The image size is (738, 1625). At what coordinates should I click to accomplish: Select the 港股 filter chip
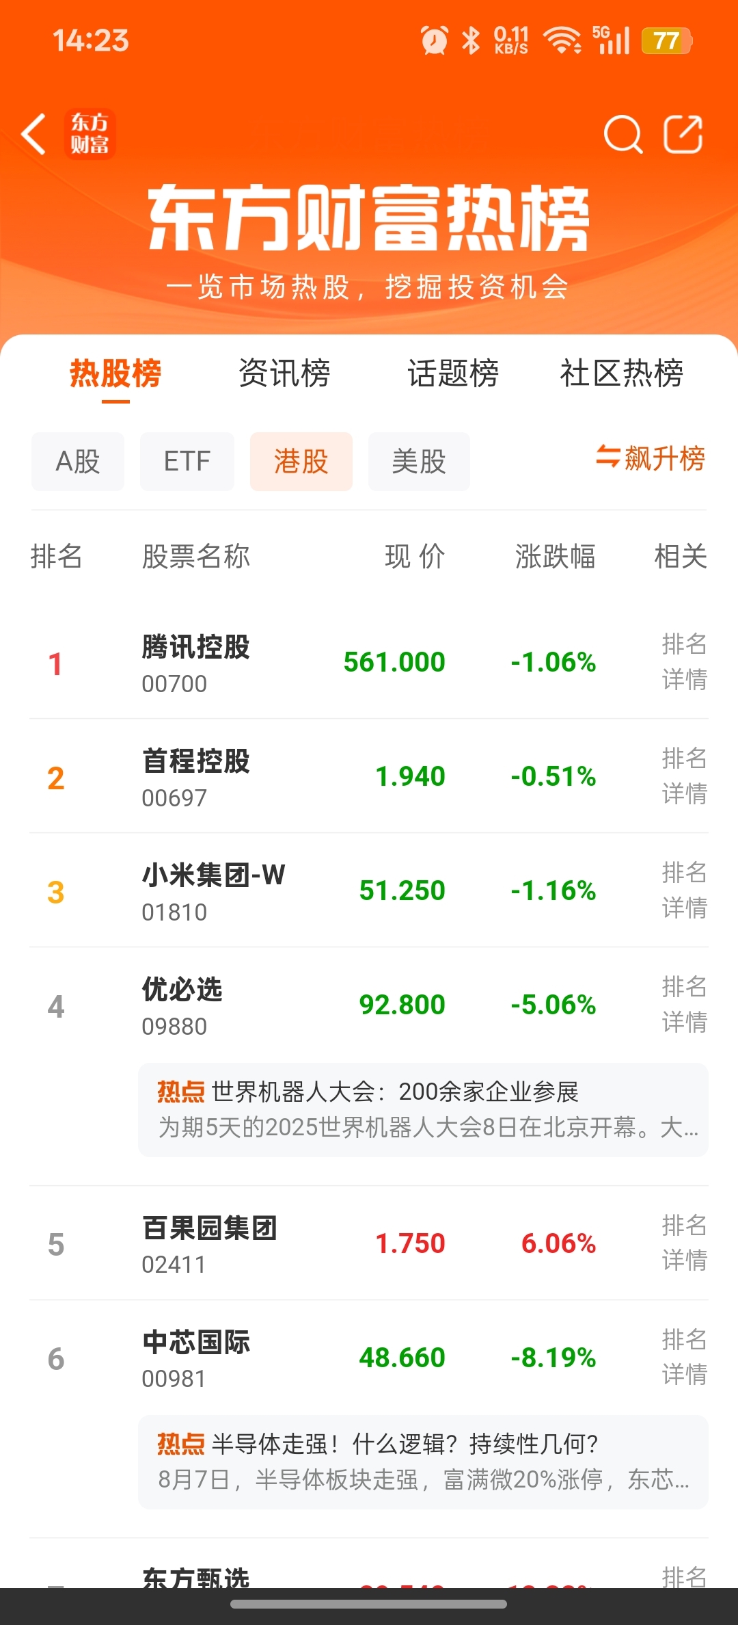301,462
